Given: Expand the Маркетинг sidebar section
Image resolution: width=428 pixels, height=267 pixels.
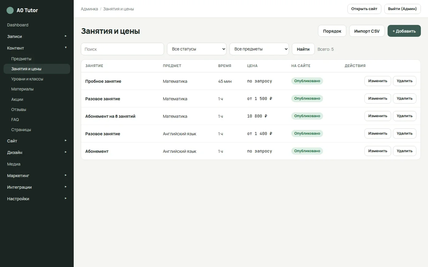Looking at the screenshot, I should coord(37,176).
